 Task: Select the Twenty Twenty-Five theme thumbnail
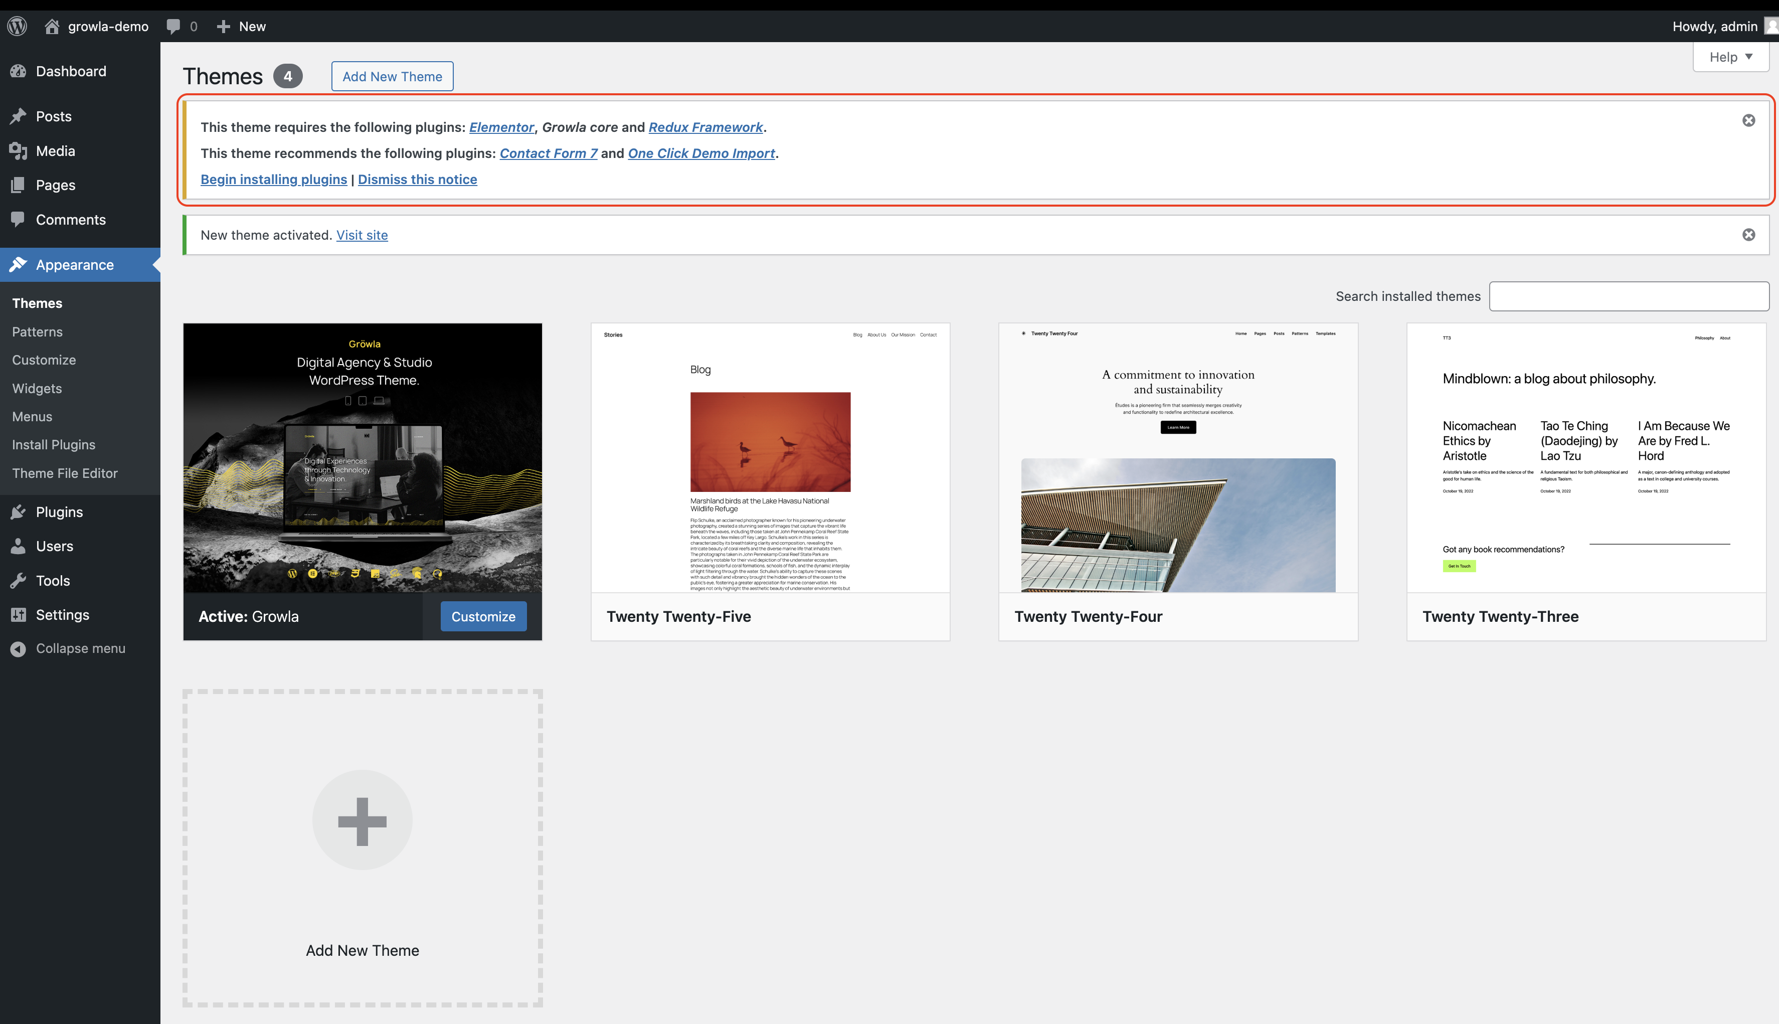click(770, 457)
